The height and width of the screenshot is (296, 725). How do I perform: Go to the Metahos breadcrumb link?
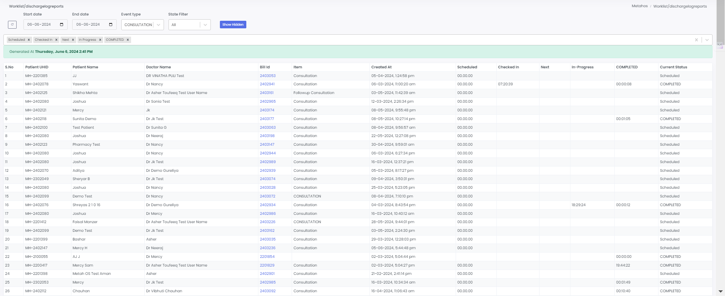(640, 6)
